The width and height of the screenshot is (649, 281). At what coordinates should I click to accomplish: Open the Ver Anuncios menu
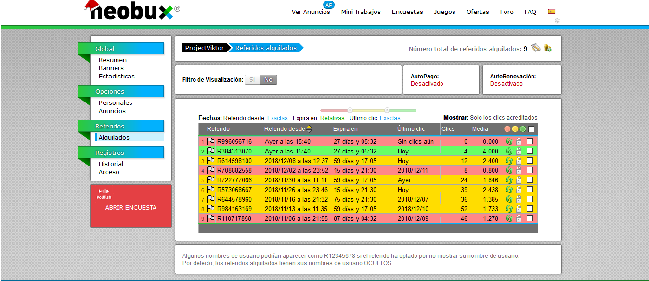click(311, 12)
